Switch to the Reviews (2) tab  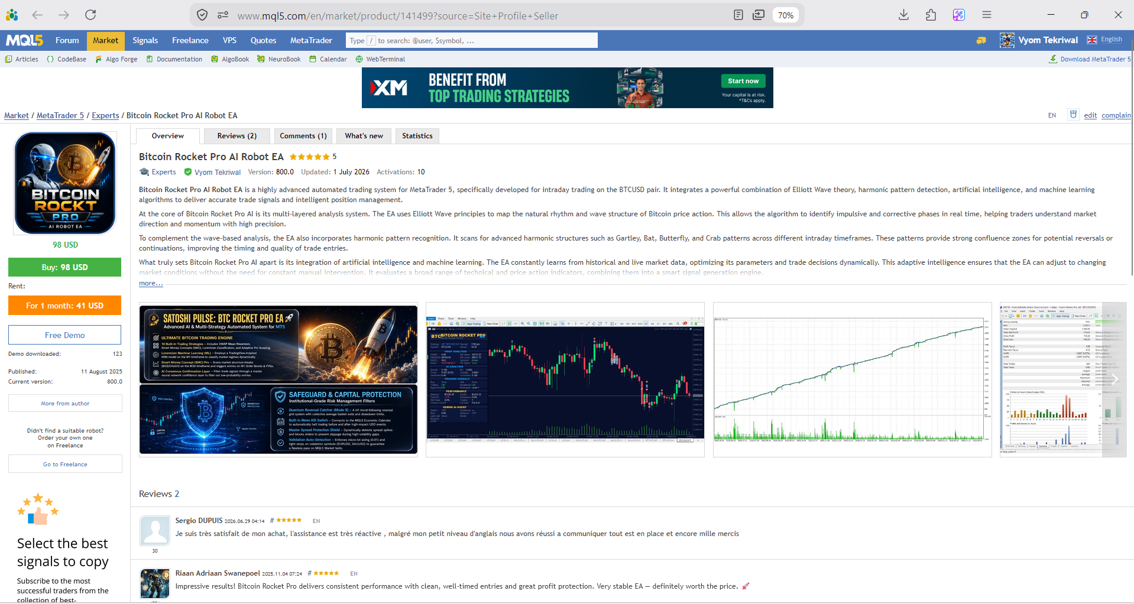[237, 136]
